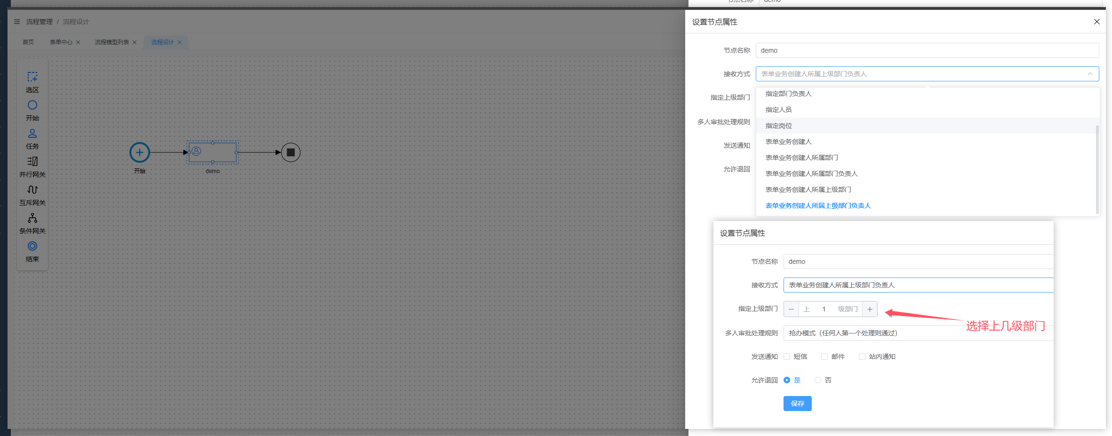Choose the 互斥网关 exclusive gateway icon

[x=32, y=190]
